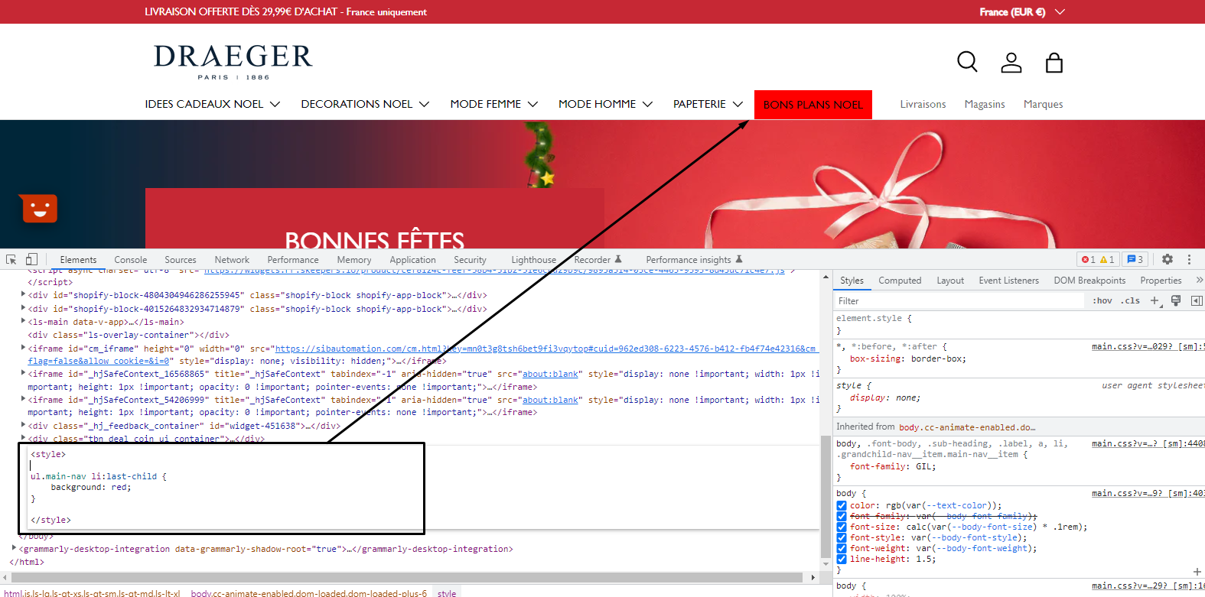Click the Performance insights flask icon
1205x597 pixels.
click(x=739, y=259)
